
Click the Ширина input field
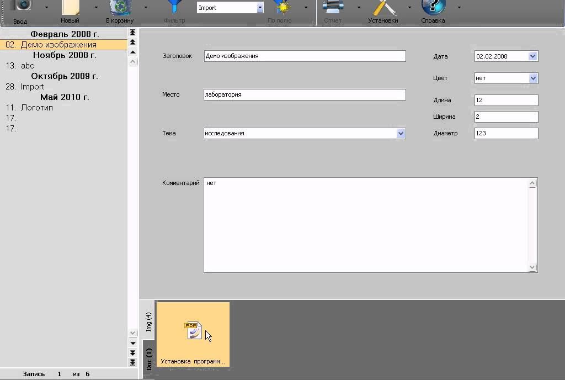point(507,117)
